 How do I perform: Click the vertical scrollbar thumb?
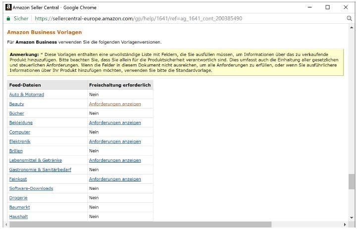point(352,181)
